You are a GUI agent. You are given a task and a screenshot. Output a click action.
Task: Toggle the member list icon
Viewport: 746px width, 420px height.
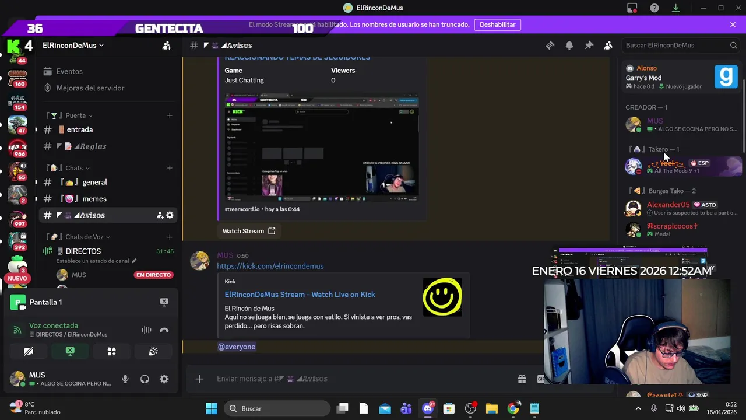pos(608,45)
